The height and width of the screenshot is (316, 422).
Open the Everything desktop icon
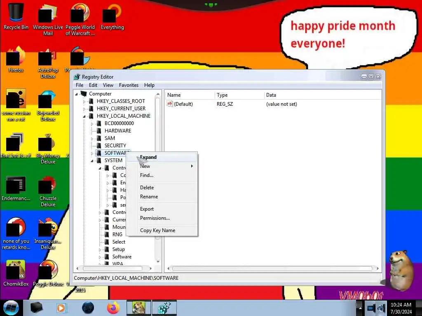coord(113,16)
